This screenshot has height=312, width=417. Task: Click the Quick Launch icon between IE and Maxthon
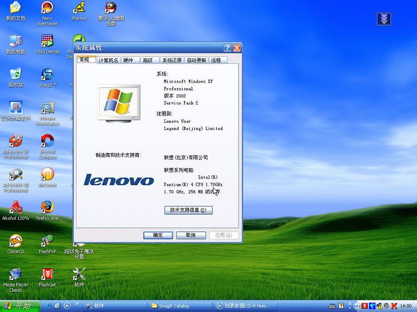(57, 306)
